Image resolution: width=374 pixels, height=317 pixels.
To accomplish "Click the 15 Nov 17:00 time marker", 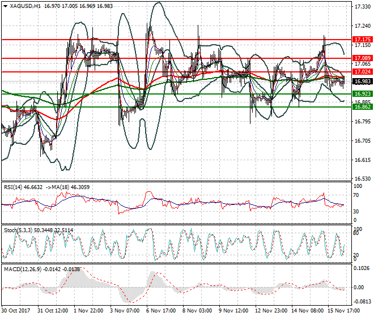I will pyautogui.click(x=342, y=311).
